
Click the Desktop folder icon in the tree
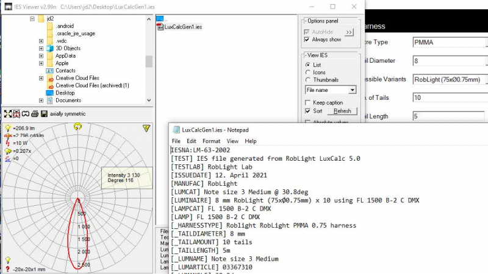click(50, 93)
